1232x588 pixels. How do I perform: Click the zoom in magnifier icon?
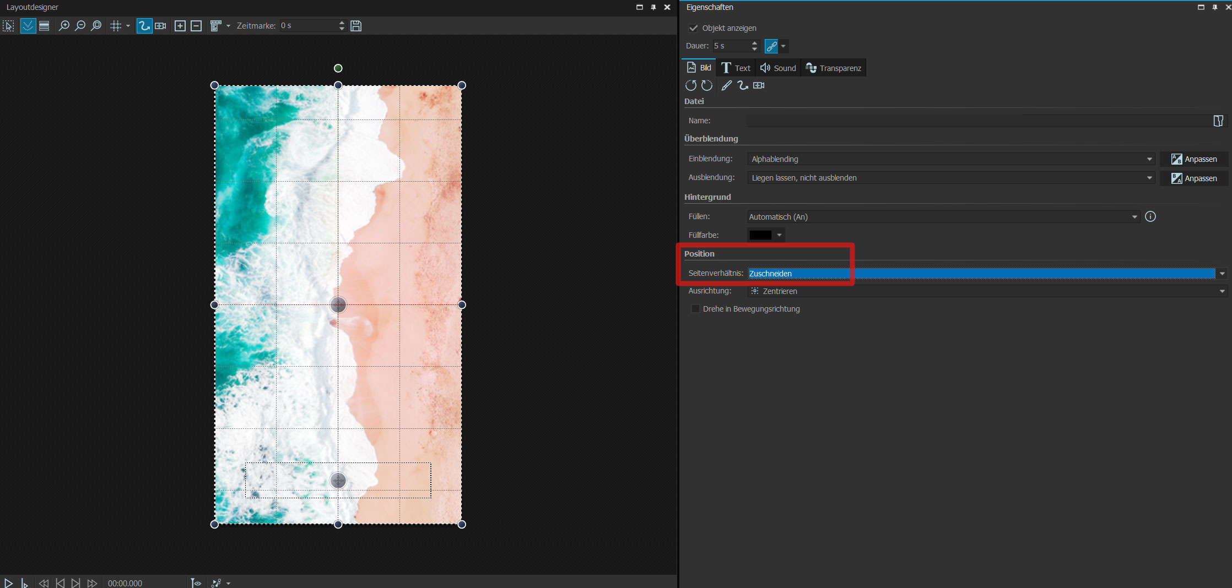[x=64, y=26]
